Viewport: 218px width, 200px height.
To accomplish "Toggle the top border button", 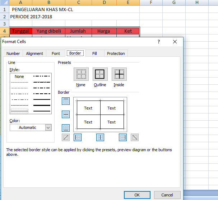I will pos(66,101).
